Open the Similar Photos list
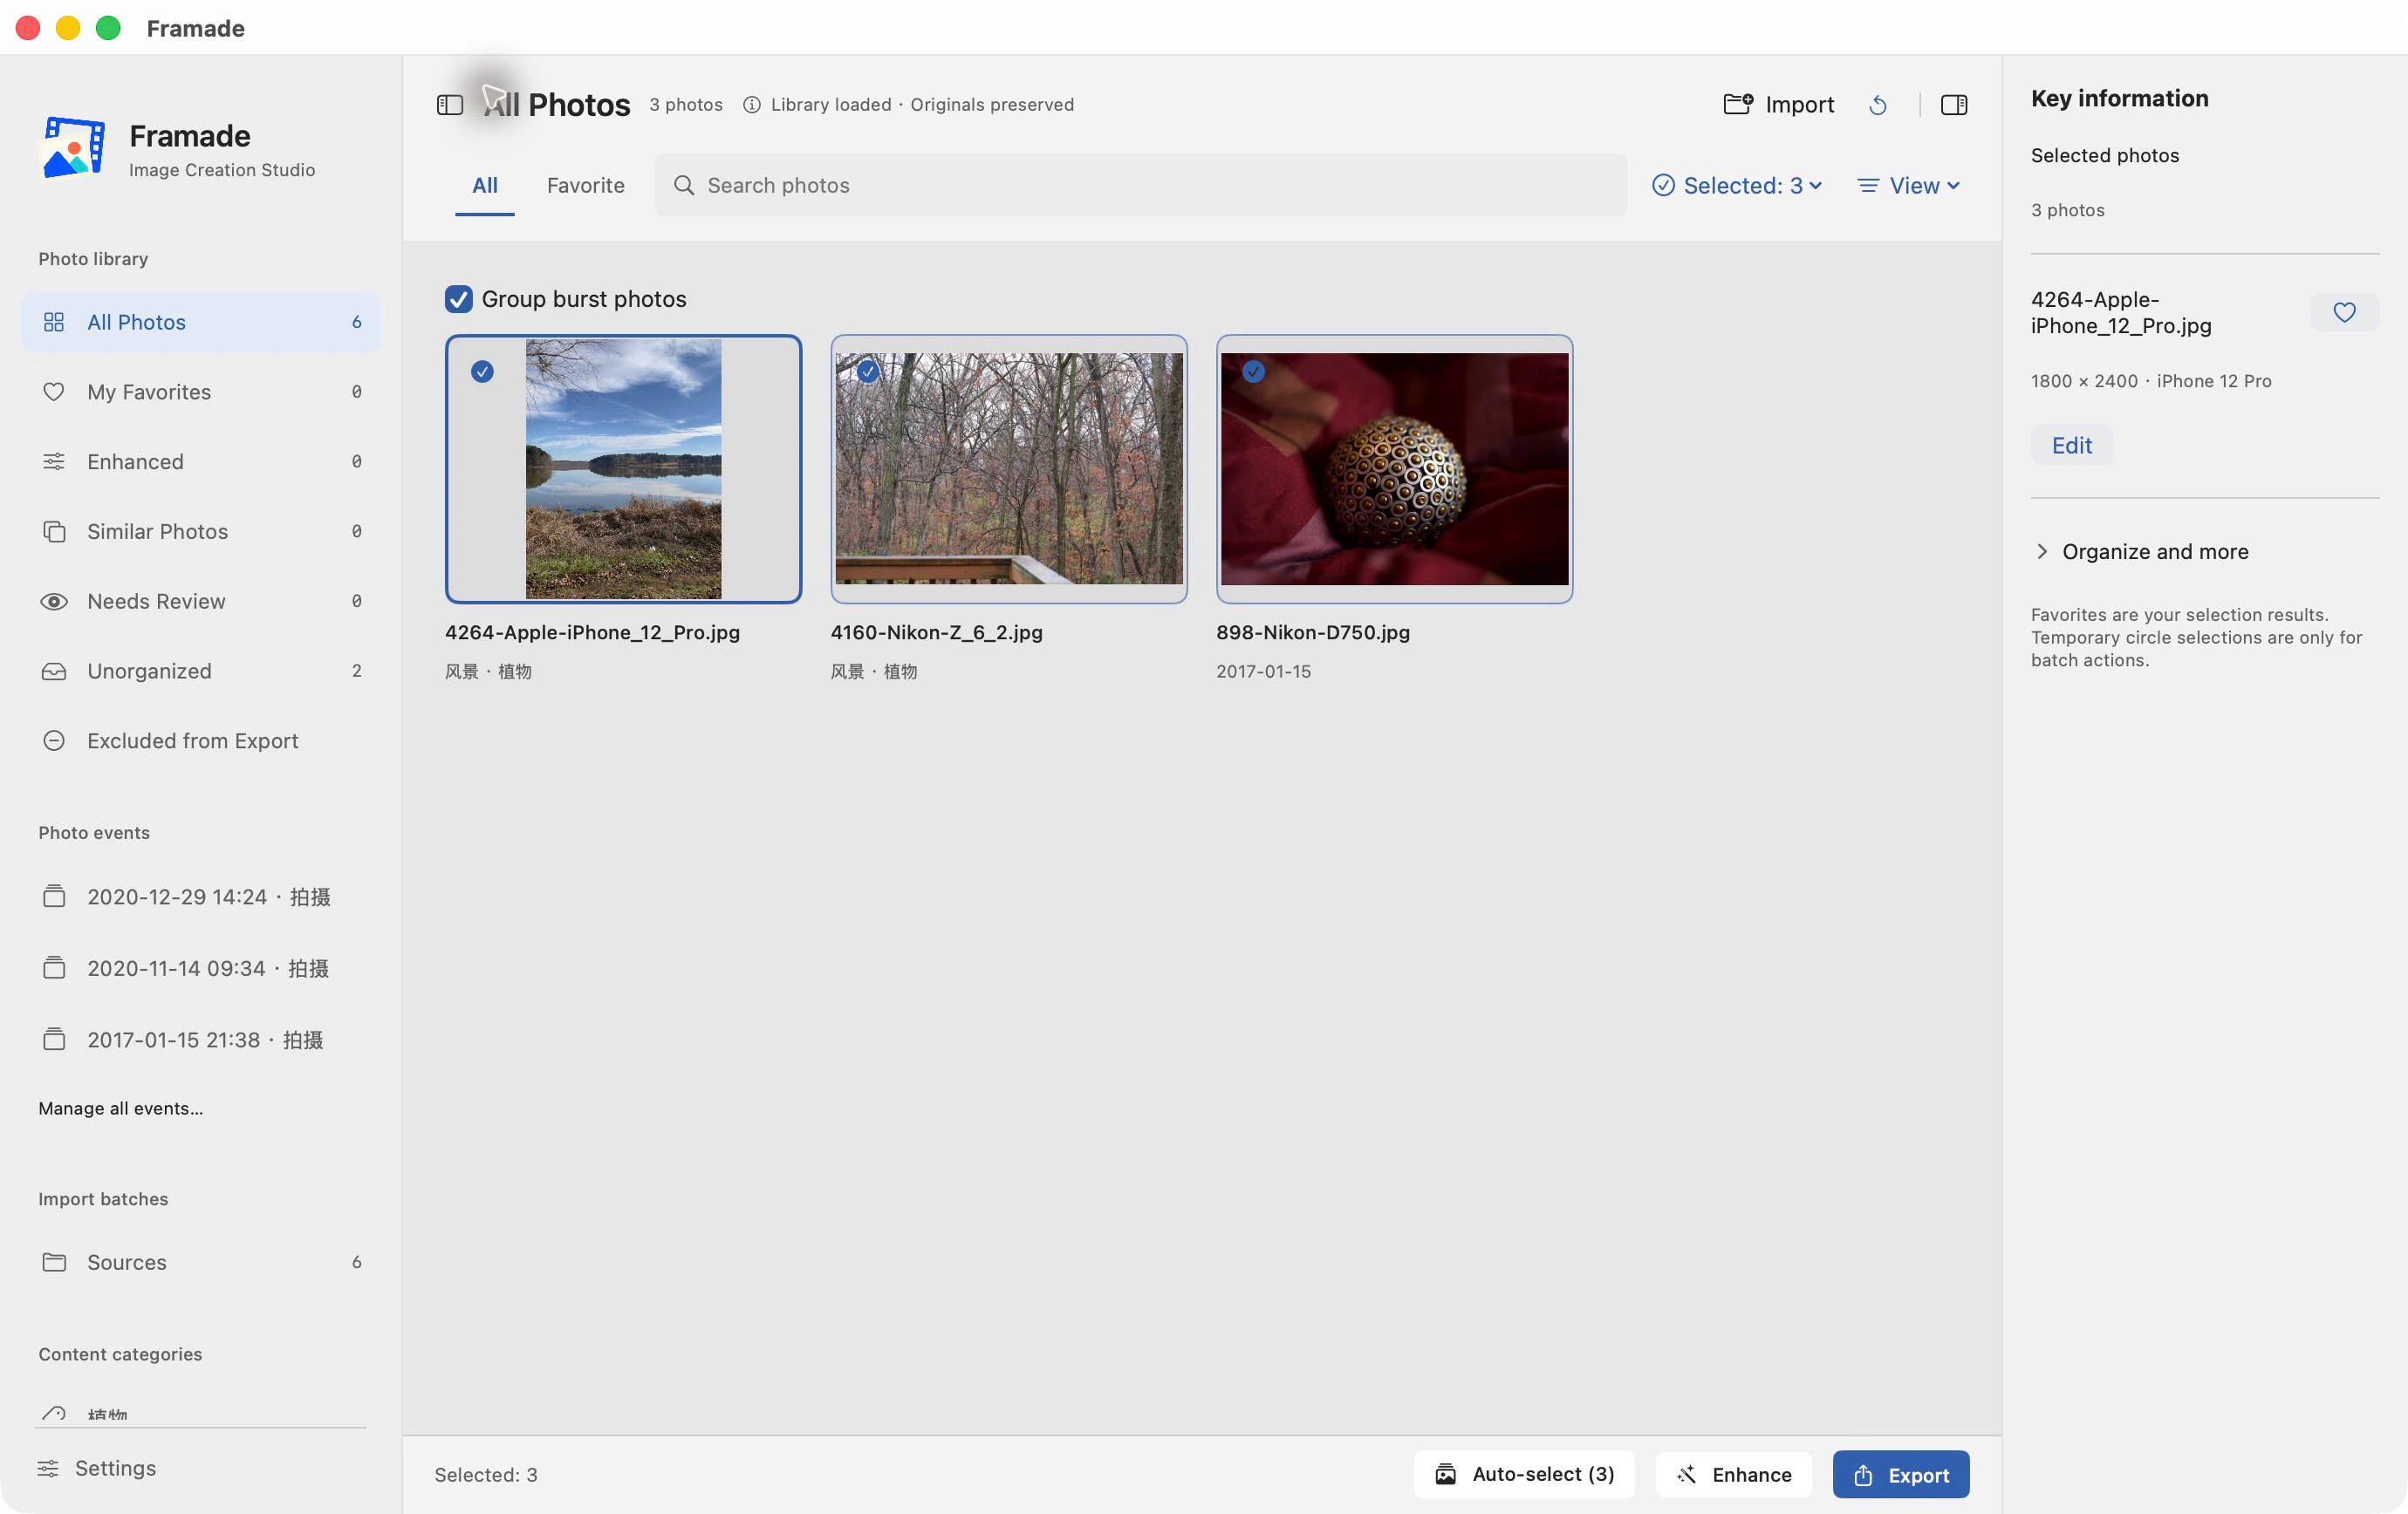 point(200,530)
